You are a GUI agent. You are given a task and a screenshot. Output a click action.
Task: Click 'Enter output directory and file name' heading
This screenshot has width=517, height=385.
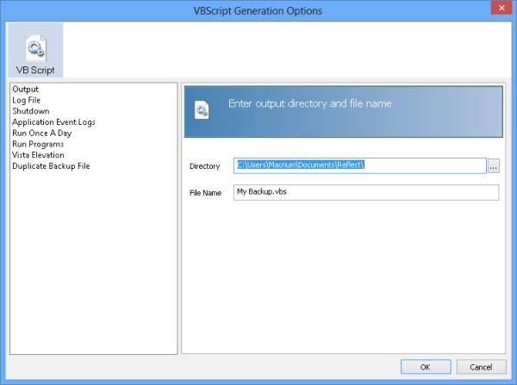pos(310,103)
